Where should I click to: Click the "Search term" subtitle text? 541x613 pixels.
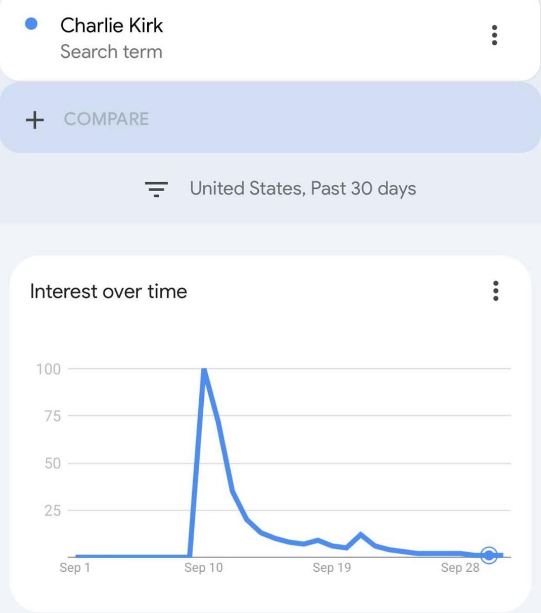(x=112, y=52)
